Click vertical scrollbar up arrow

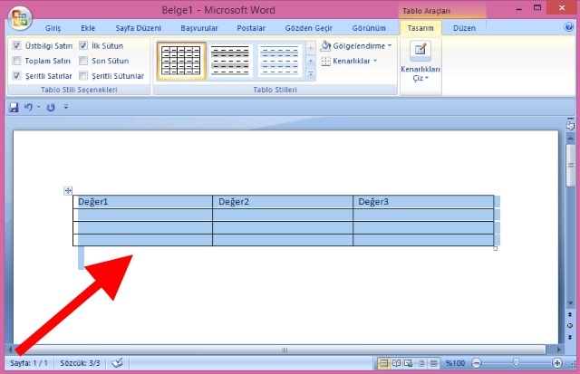[571, 139]
